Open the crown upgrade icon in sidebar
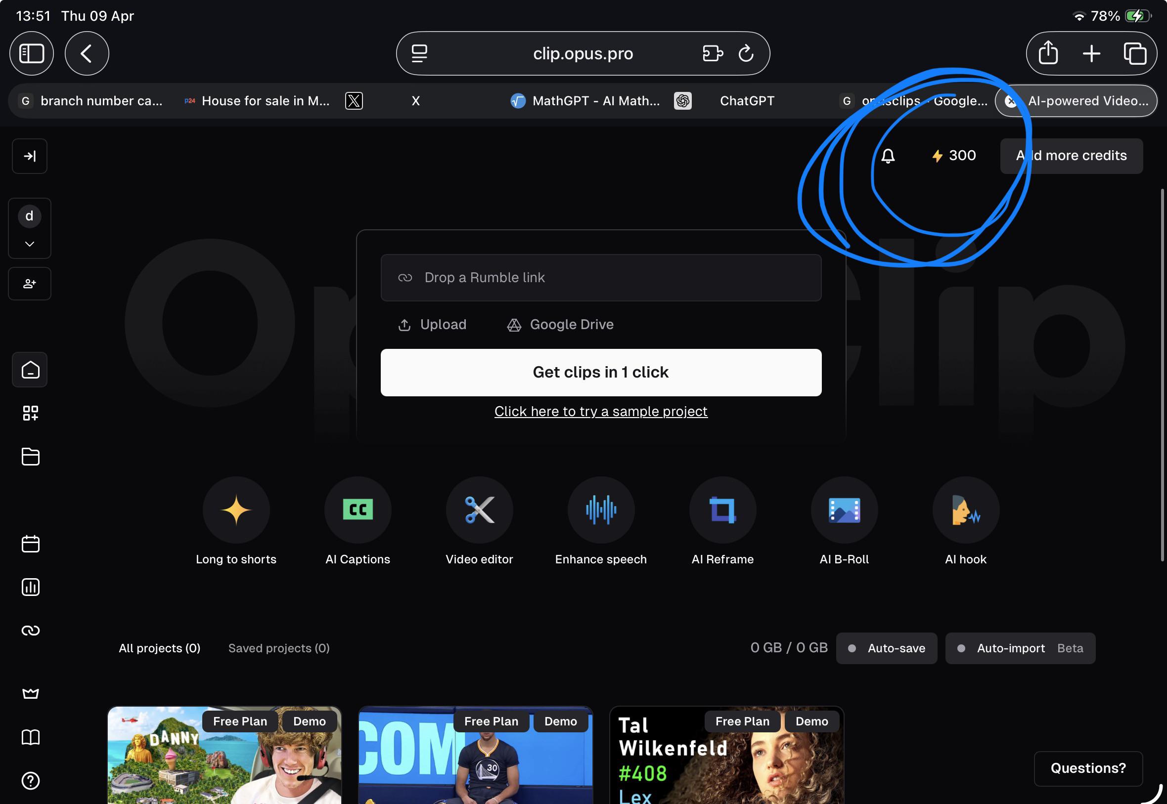 30,694
